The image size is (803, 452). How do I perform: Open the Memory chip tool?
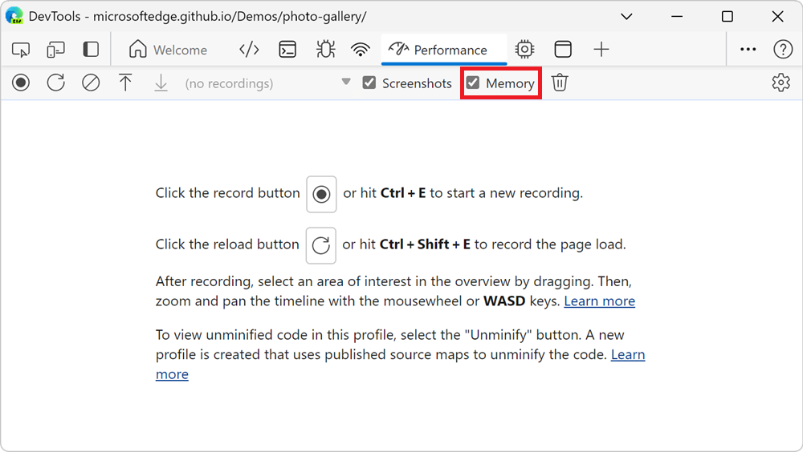point(524,50)
